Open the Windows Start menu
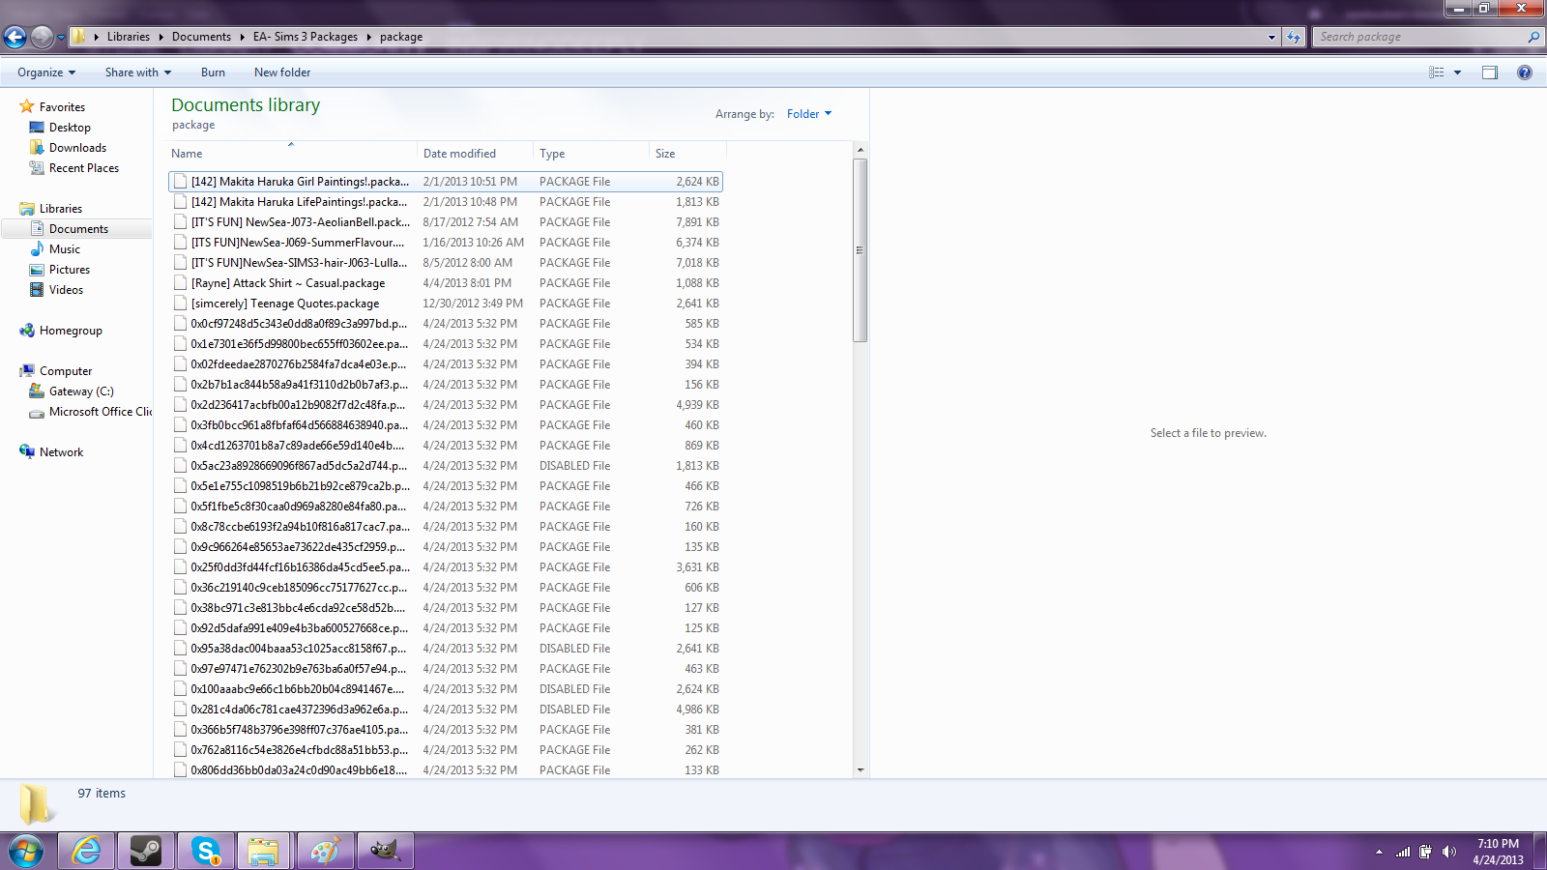This screenshot has width=1547, height=870. 26,851
